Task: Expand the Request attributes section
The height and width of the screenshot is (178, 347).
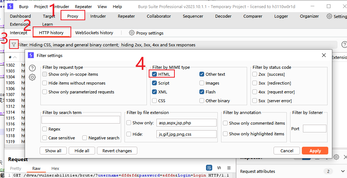Action: point(343,171)
